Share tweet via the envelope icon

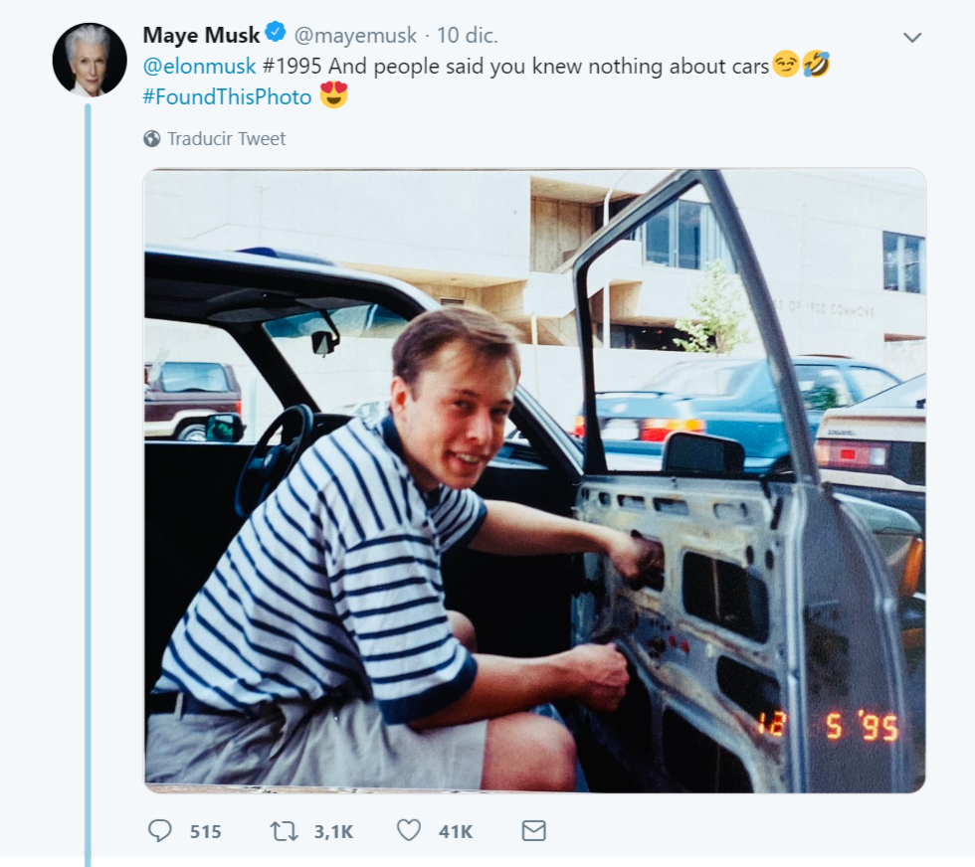click(x=534, y=830)
